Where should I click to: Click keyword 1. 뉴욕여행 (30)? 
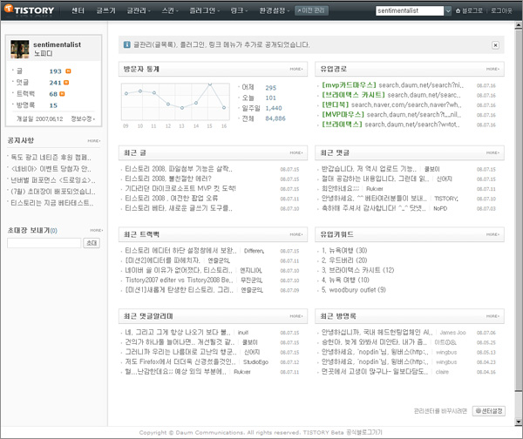[x=344, y=250]
